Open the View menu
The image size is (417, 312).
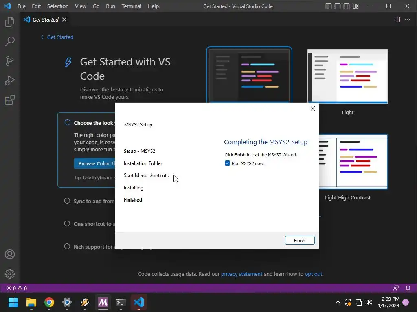coord(81,6)
